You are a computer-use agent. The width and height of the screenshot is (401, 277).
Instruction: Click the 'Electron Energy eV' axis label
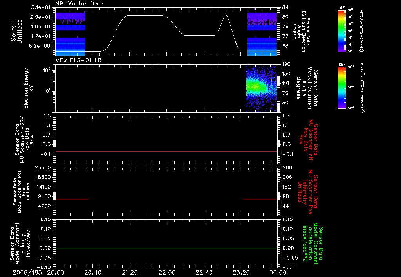[29, 88]
